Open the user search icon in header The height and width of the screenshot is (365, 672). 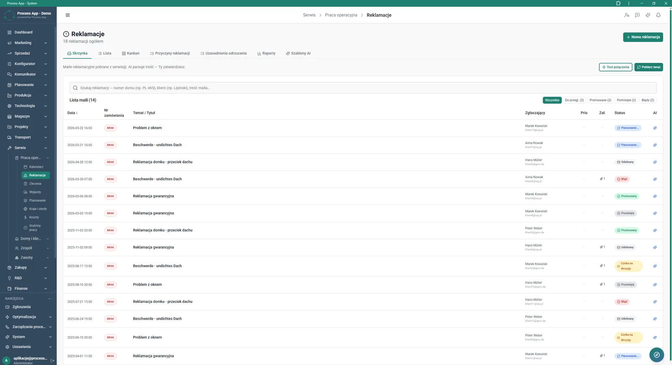pyautogui.click(x=627, y=15)
